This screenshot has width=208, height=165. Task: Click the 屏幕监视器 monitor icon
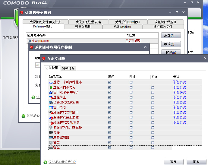51,138
